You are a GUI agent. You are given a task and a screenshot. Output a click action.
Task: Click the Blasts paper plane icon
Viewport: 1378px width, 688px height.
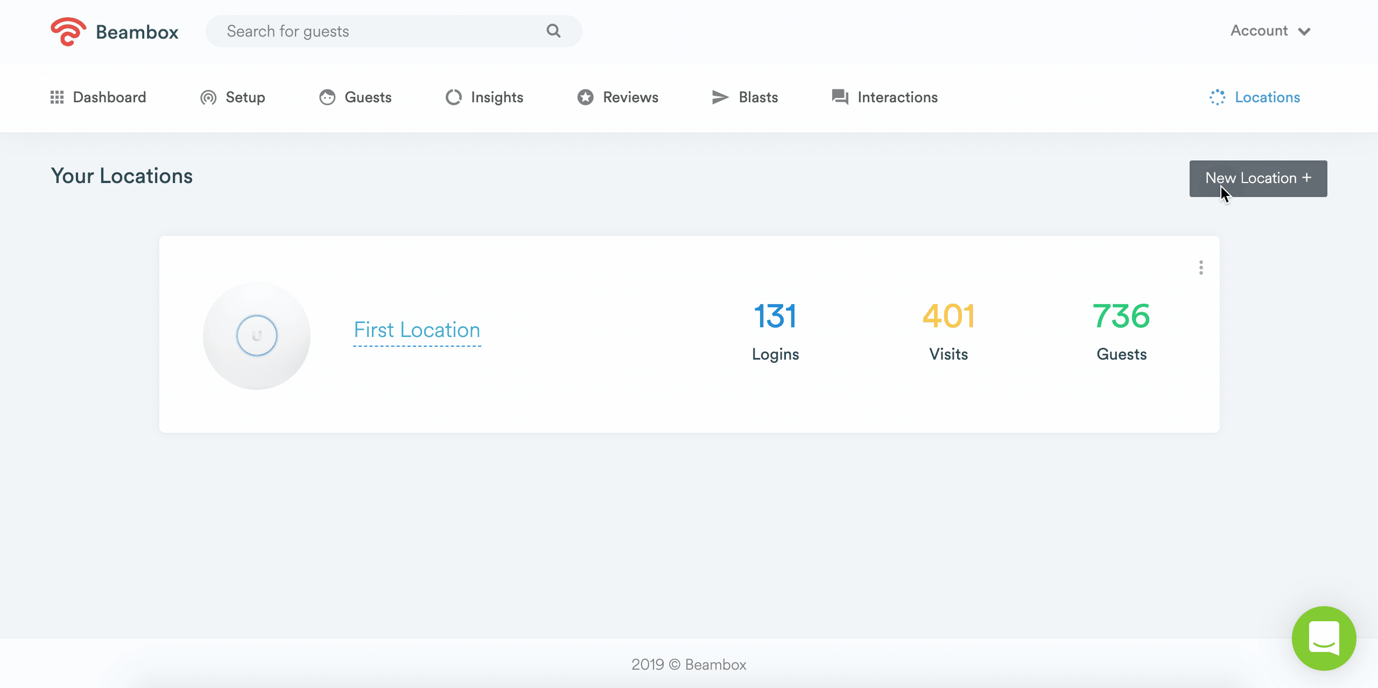pos(720,97)
